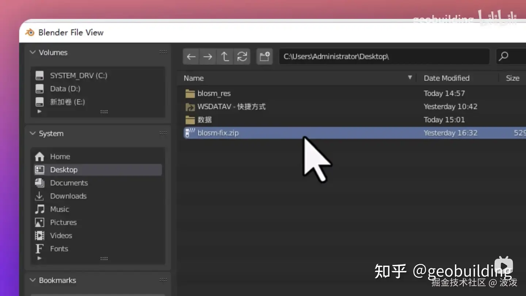Open the Videos location
Viewport: 526px width, 296px height.
61,235
